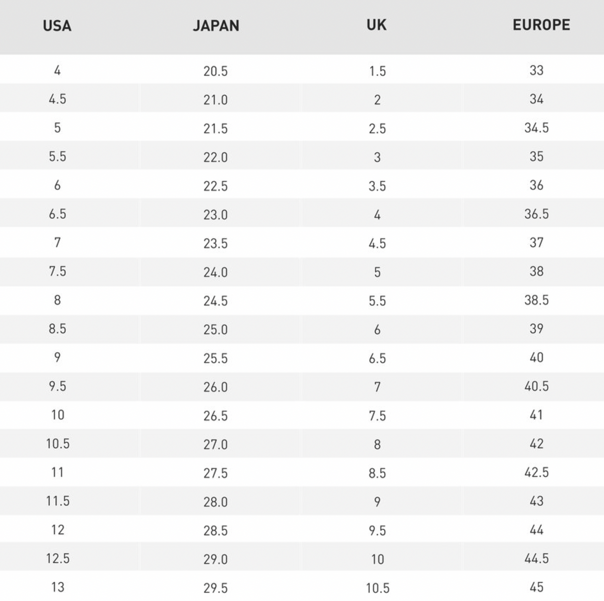Select Japan size 24.5 cell
The width and height of the screenshot is (604, 601).
[215, 301]
